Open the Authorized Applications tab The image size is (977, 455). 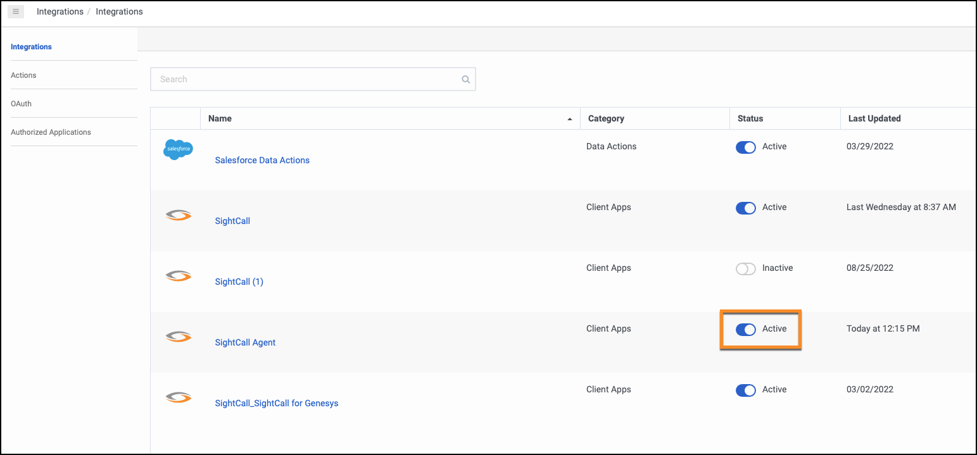[x=51, y=132]
